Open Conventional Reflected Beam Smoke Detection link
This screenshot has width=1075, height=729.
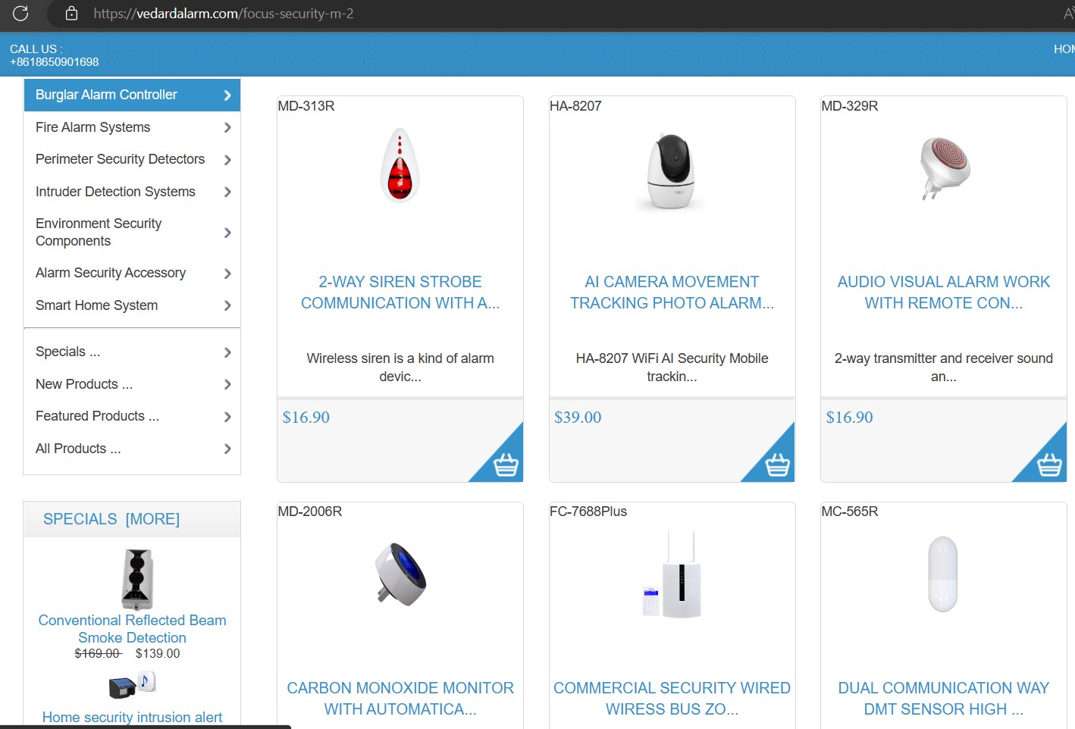(132, 629)
